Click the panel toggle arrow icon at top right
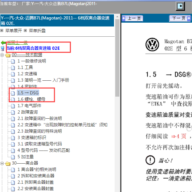192x192 pixels. [180, 6]
